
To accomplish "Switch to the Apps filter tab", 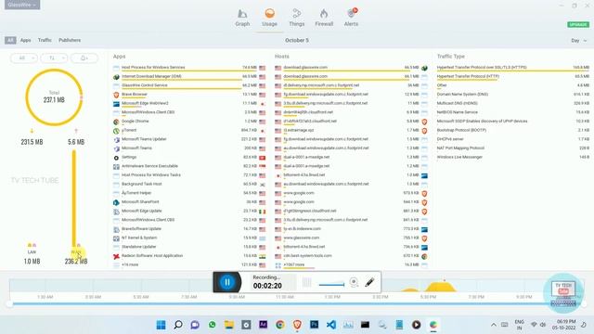I will pos(25,40).
